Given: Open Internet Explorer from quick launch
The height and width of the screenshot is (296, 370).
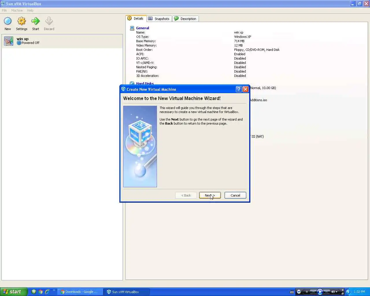Looking at the screenshot, I should pos(47,292).
